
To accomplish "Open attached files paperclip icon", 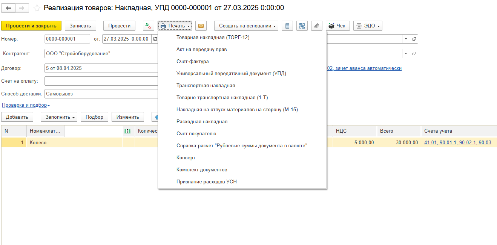I will pos(317,26).
